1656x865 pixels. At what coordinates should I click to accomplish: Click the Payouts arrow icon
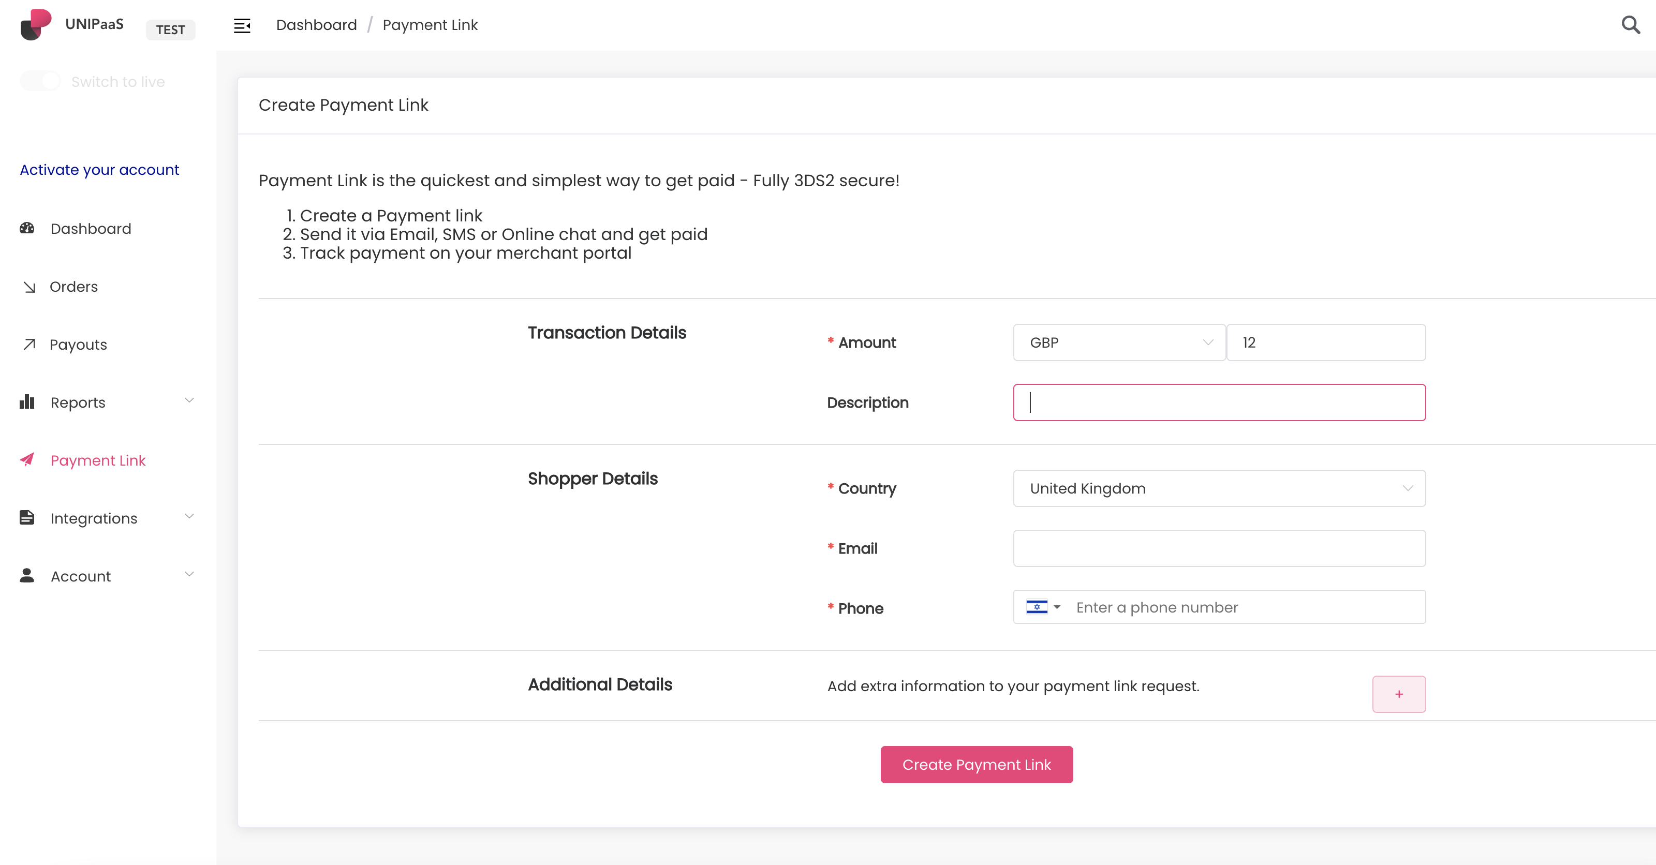[29, 345]
